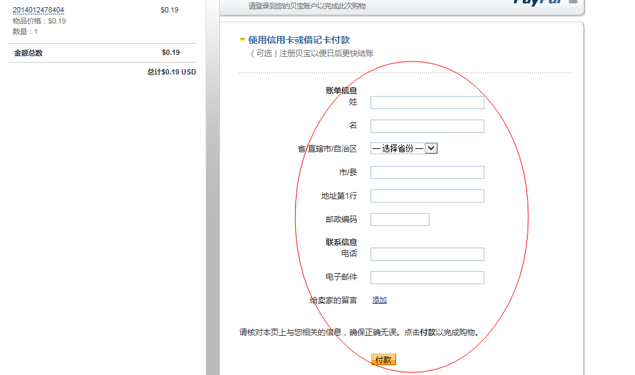Screen dimensions: 635x375
Task: Collapse the yellow triangle next to 使用信用卡或借记卡付款
Action: [x=243, y=40]
